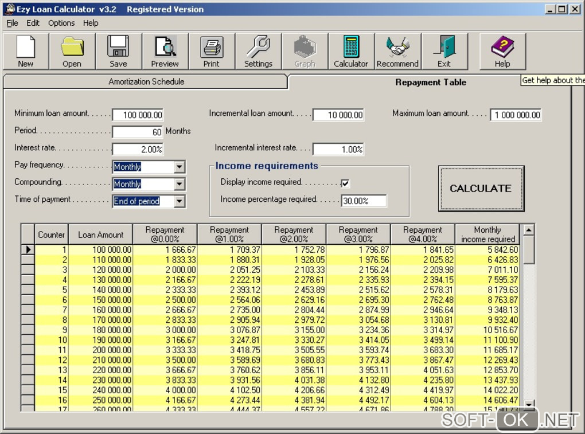Image resolution: width=585 pixels, height=434 pixels.
Task: Open the Pay frequency dropdown arrow
Action: pos(180,167)
